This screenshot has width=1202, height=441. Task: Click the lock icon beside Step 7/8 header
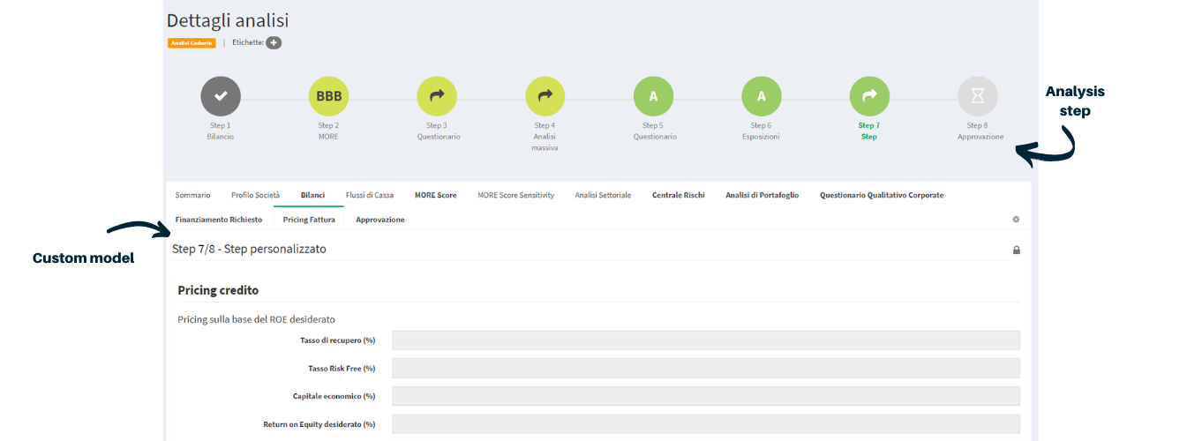1016,250
